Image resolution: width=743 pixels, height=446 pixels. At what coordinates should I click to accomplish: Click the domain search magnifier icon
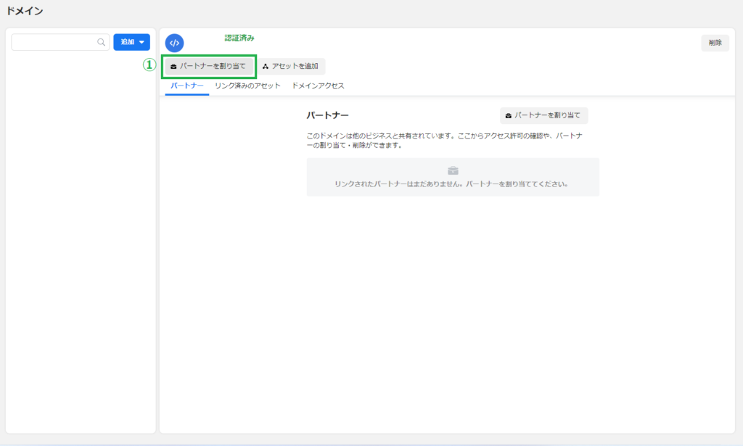(101, 42)
